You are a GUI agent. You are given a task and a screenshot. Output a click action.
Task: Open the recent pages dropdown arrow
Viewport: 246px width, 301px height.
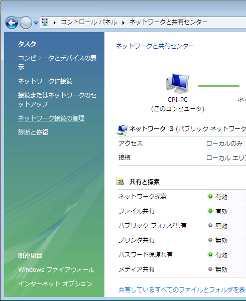(x=36, y=23)
